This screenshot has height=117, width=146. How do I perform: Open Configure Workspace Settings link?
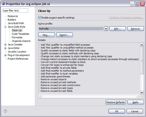coord(126,18)
